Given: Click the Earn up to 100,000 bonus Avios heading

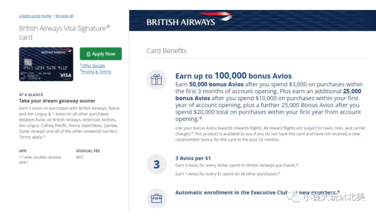Looking at the screenshot, I should point(233,76).
